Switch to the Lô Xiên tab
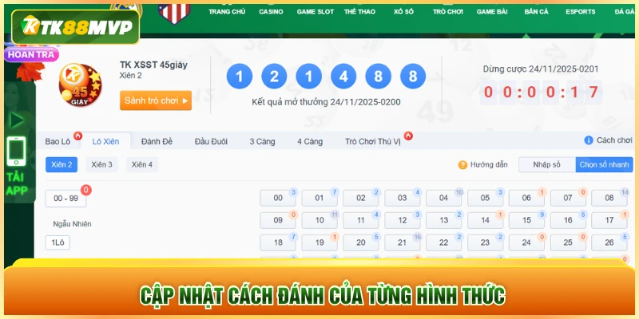The height and width of the screenshot is (319, 639). [x=106, y=142]
